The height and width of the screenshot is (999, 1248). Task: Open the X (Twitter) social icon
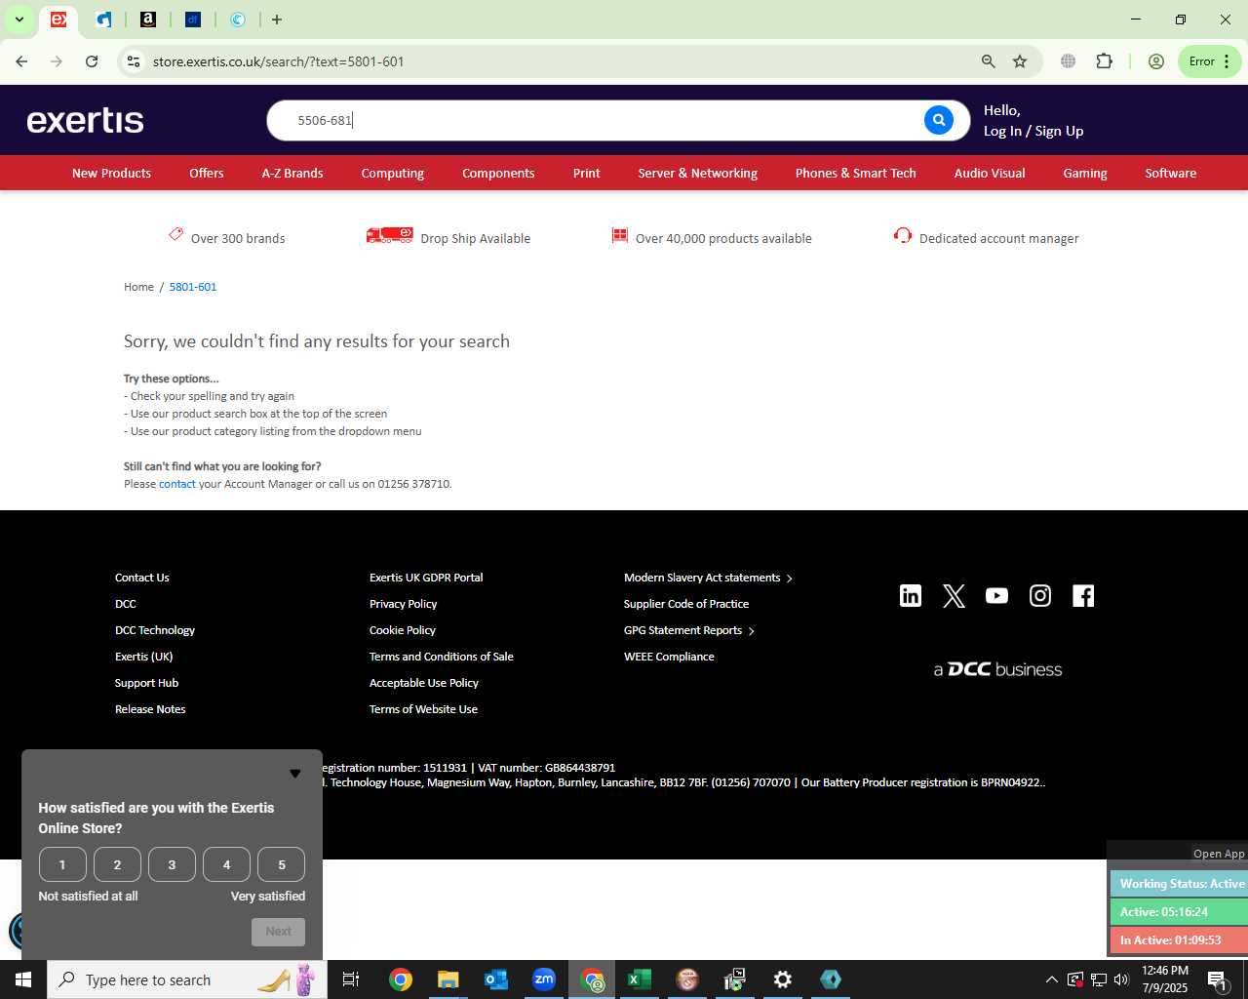954,596
